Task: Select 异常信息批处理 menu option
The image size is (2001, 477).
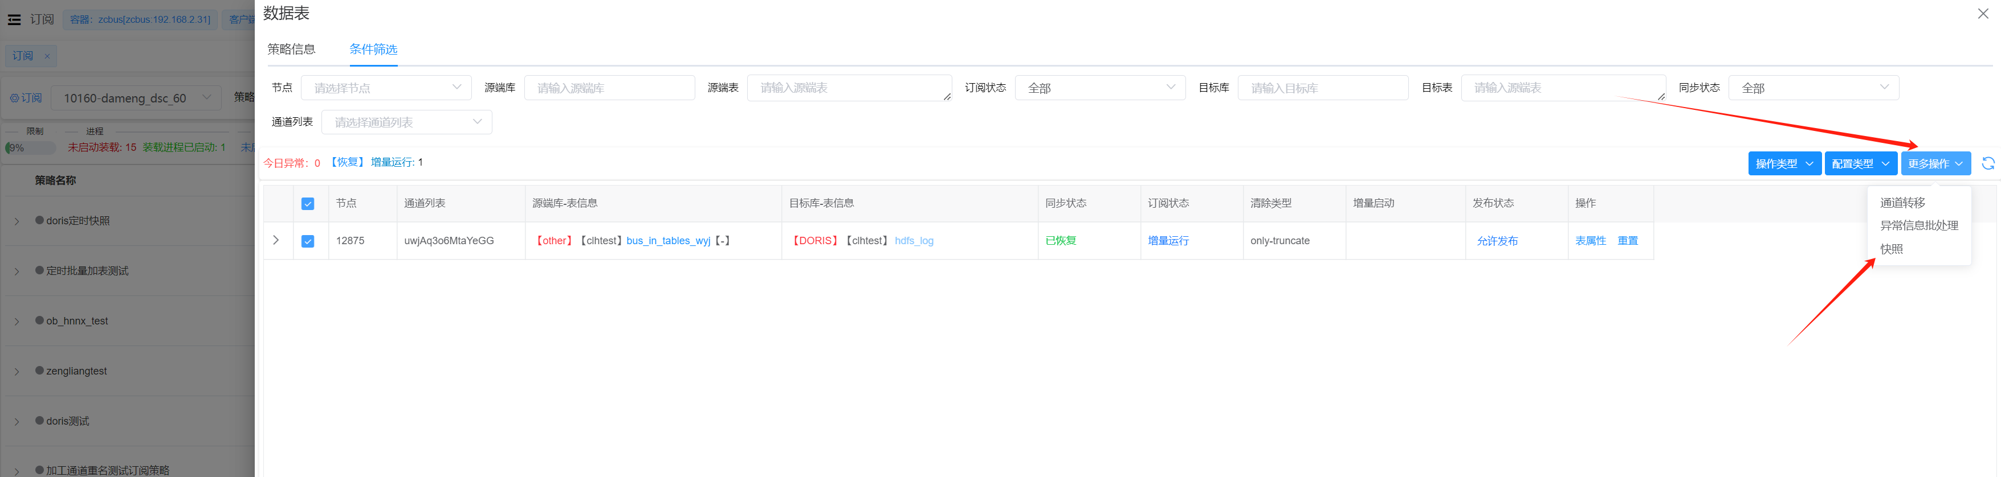Action: (x=1919, y=226)
